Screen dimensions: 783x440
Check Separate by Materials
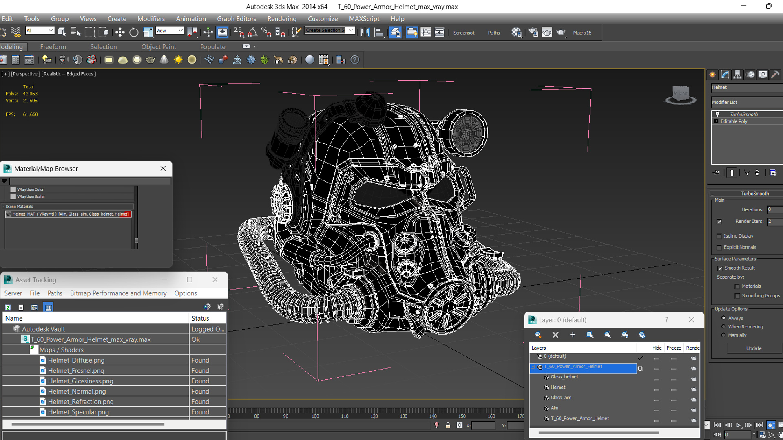click(737, 286)
